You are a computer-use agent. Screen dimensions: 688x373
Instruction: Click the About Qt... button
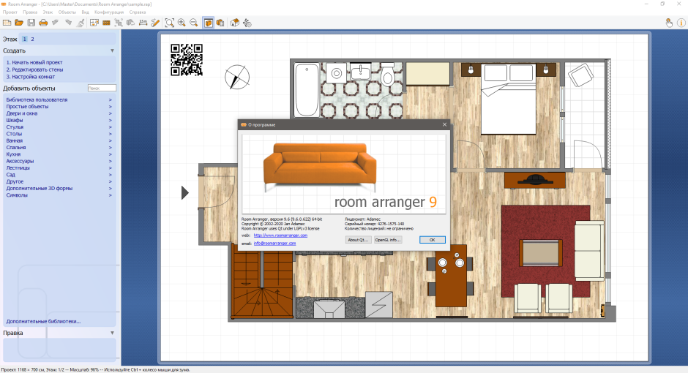point(358,240)
